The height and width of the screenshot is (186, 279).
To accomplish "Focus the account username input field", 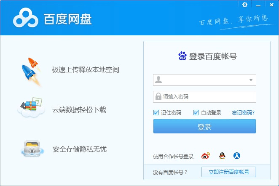I will click(x=204, y=80).
